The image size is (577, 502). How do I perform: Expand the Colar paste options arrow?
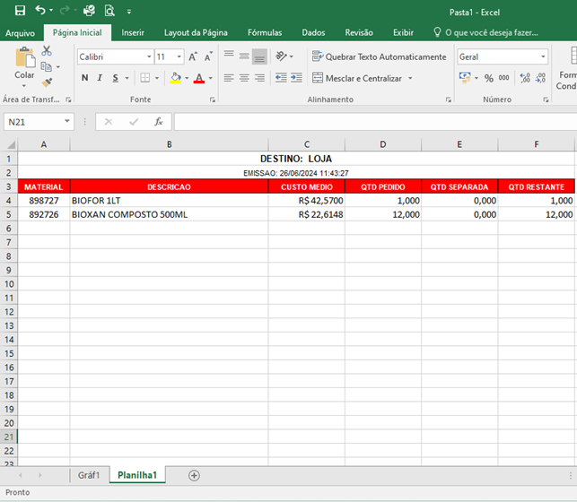[24, 86]
